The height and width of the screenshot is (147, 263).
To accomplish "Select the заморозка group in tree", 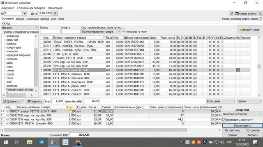I will point(13,36).
